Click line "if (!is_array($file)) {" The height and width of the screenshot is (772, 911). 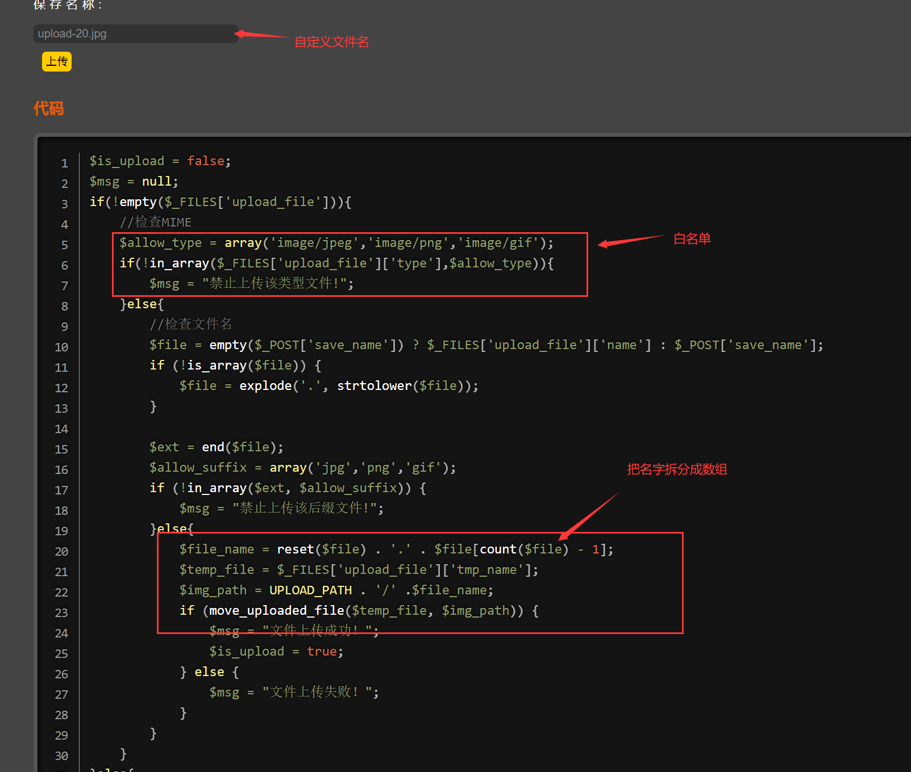point(235,366)
